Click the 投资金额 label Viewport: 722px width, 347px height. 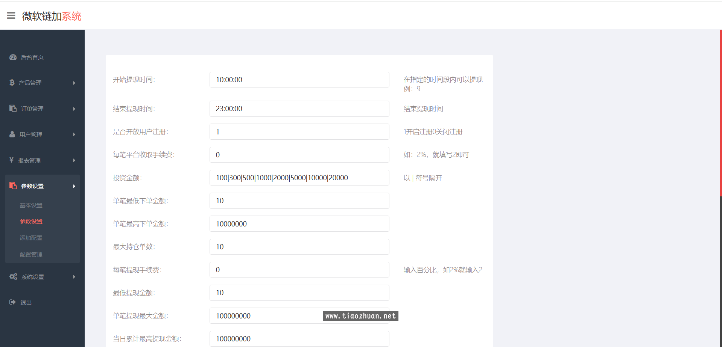127,178
